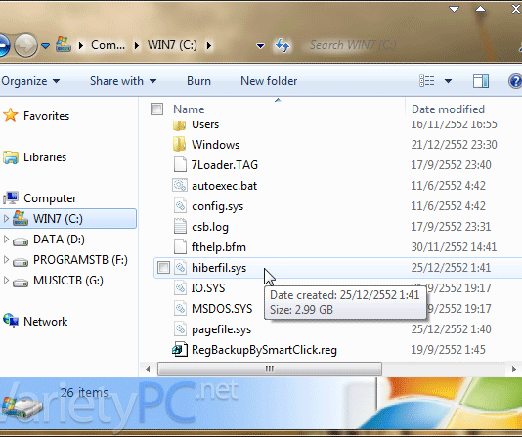The width and height of the screenshot is (522, 437).
Task: Click the Favorites star icon
Action: 11,115
